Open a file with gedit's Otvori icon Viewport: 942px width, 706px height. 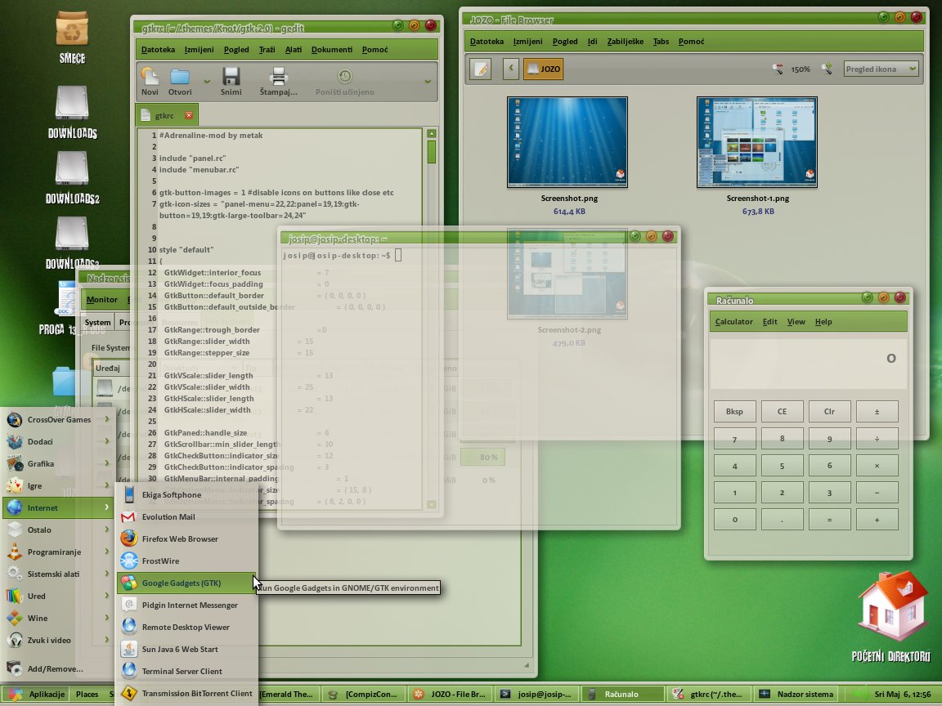(180, 81)
